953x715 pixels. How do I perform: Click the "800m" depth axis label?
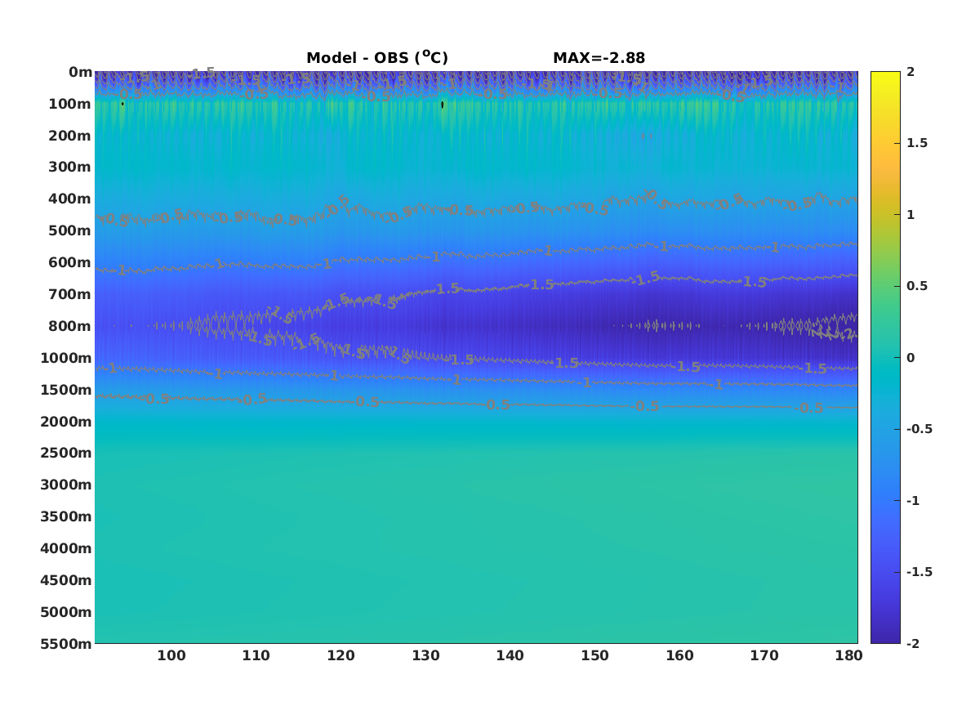70,326
